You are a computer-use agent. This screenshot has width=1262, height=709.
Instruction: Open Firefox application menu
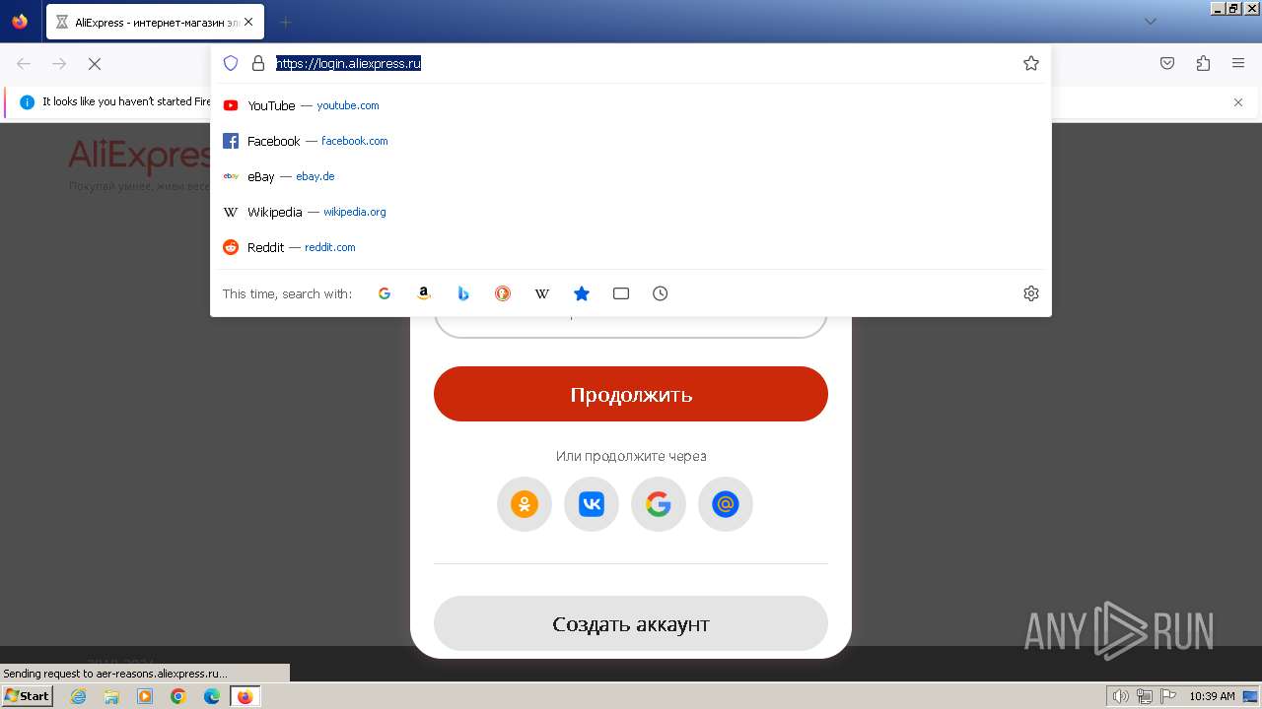pos(1238,63)
